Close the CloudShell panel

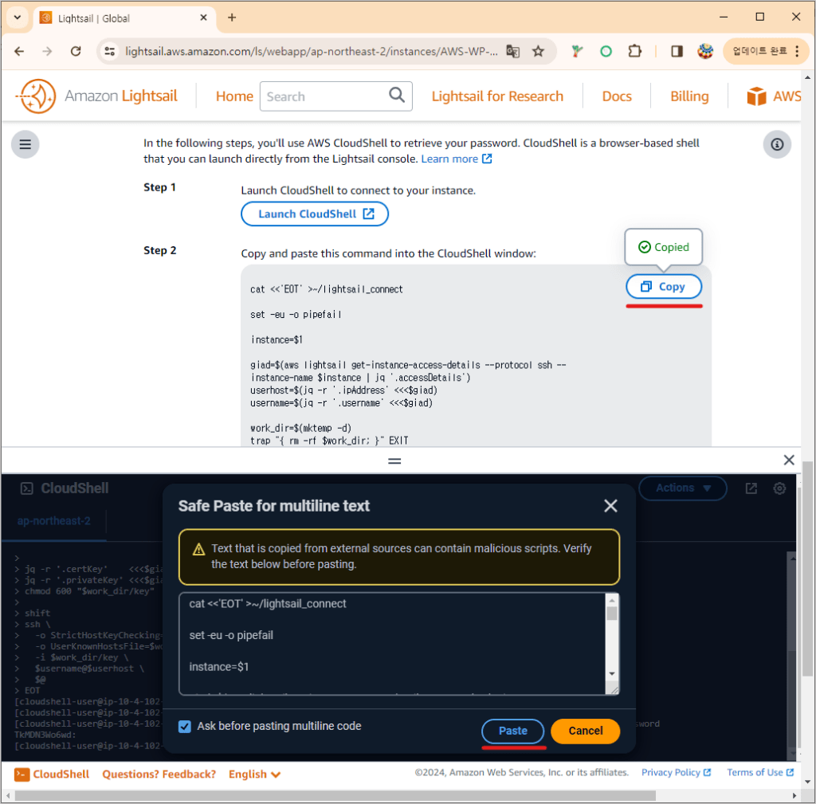[x=788, y=460]
